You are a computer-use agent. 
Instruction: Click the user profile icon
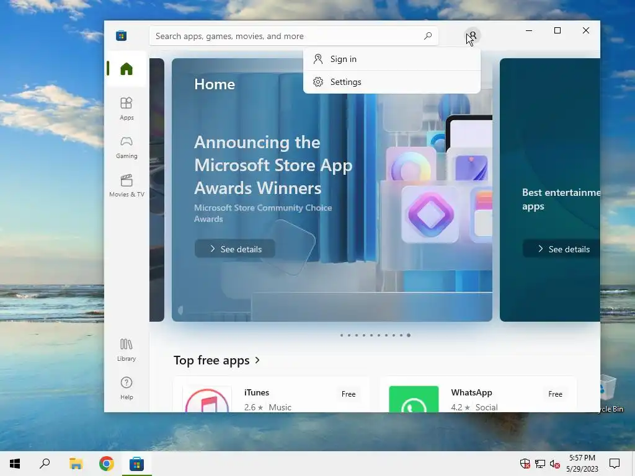473,35
